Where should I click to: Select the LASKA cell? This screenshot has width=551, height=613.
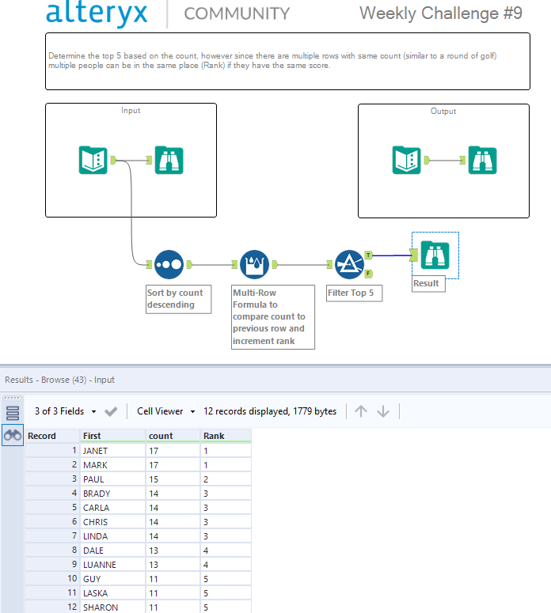[112, 593]
